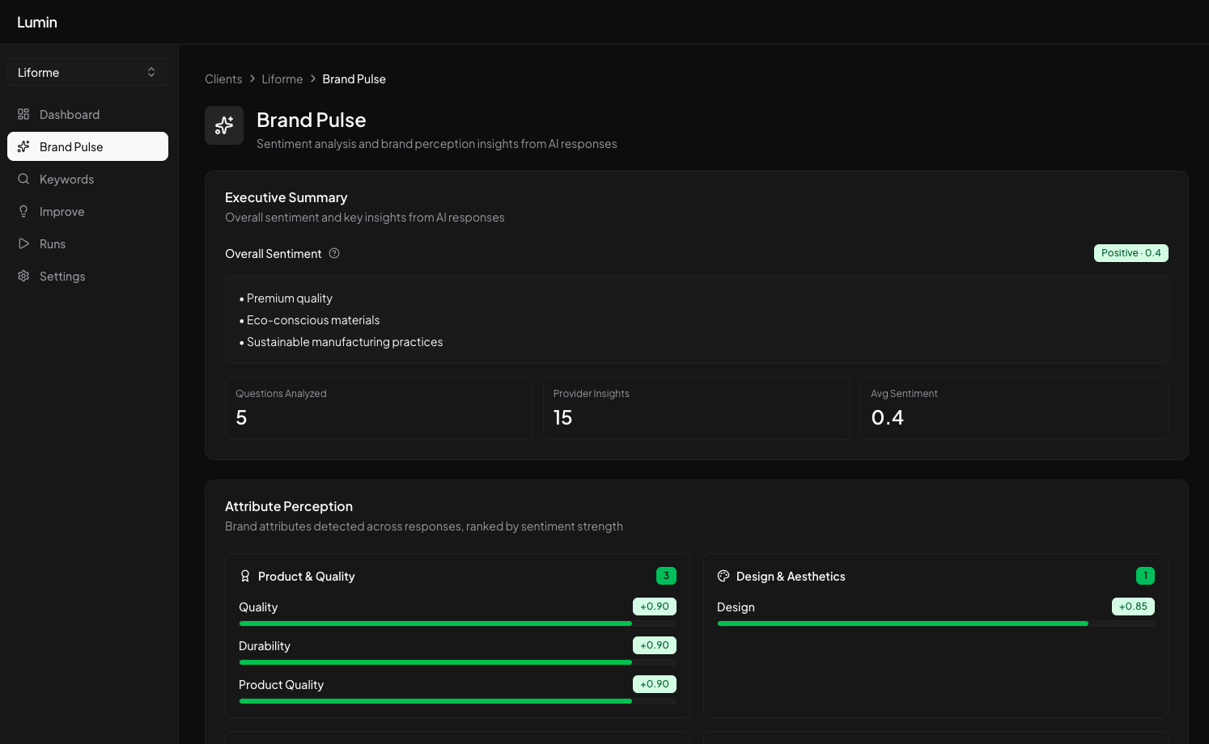Open Settings via the gear icon
This screenshot has width=1209, height=744.
click(23, 276)
